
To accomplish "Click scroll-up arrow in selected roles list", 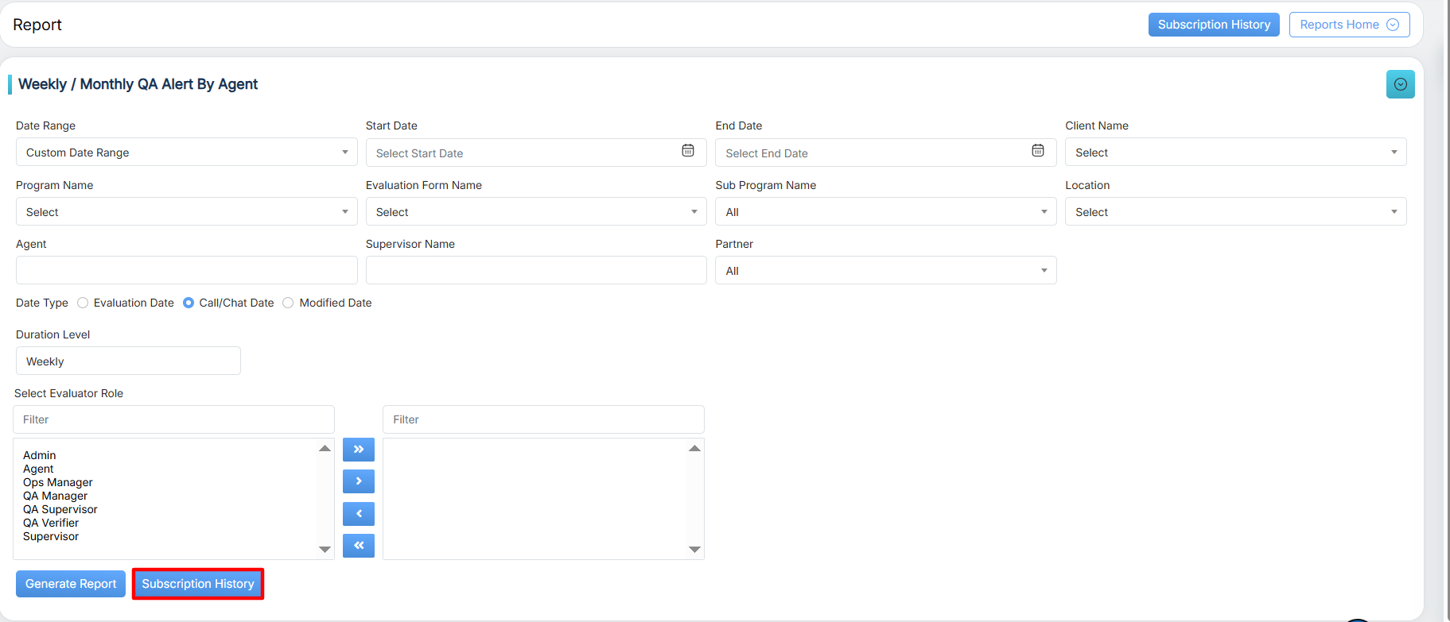I will 694,449.
